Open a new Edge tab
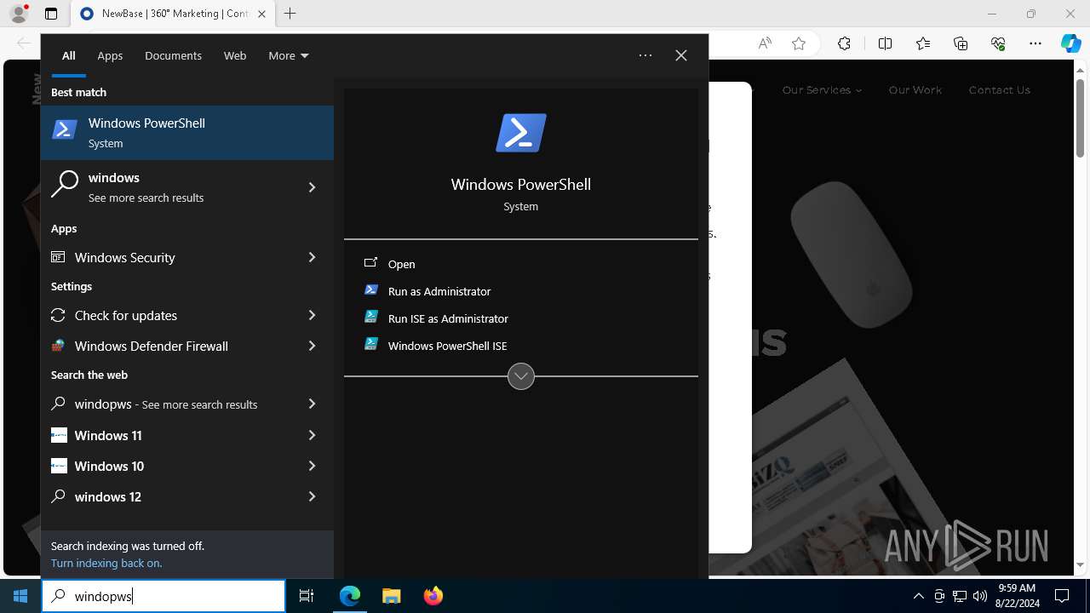The width and height of the screenshot is (1090, 613). click(x=290, y=14)
